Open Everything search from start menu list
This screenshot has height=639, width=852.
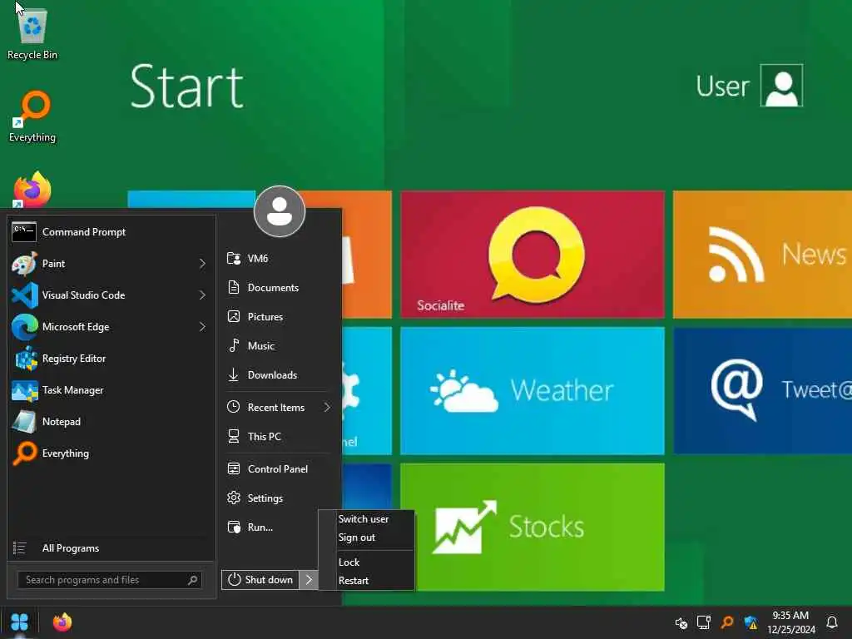111,453
